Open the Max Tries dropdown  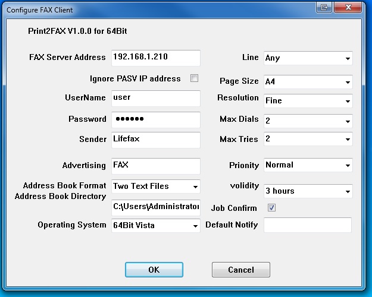click(308, 139)
